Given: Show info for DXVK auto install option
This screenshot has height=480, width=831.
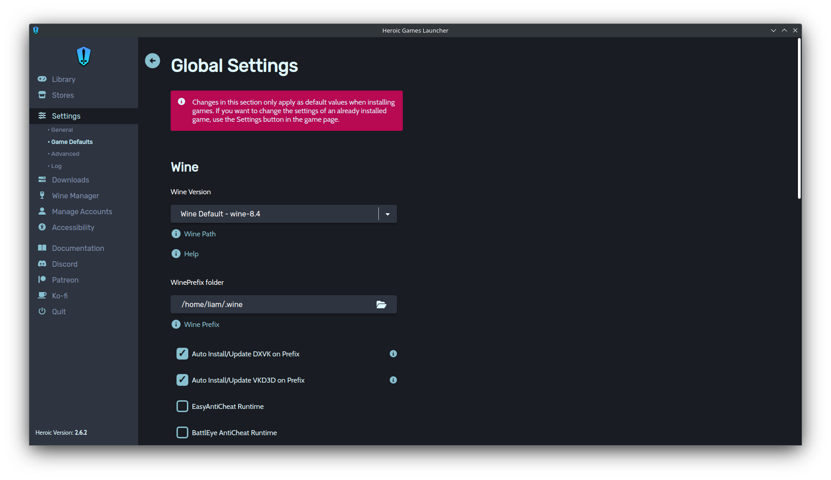Looking at the screenshot, I should coord(393,354).
